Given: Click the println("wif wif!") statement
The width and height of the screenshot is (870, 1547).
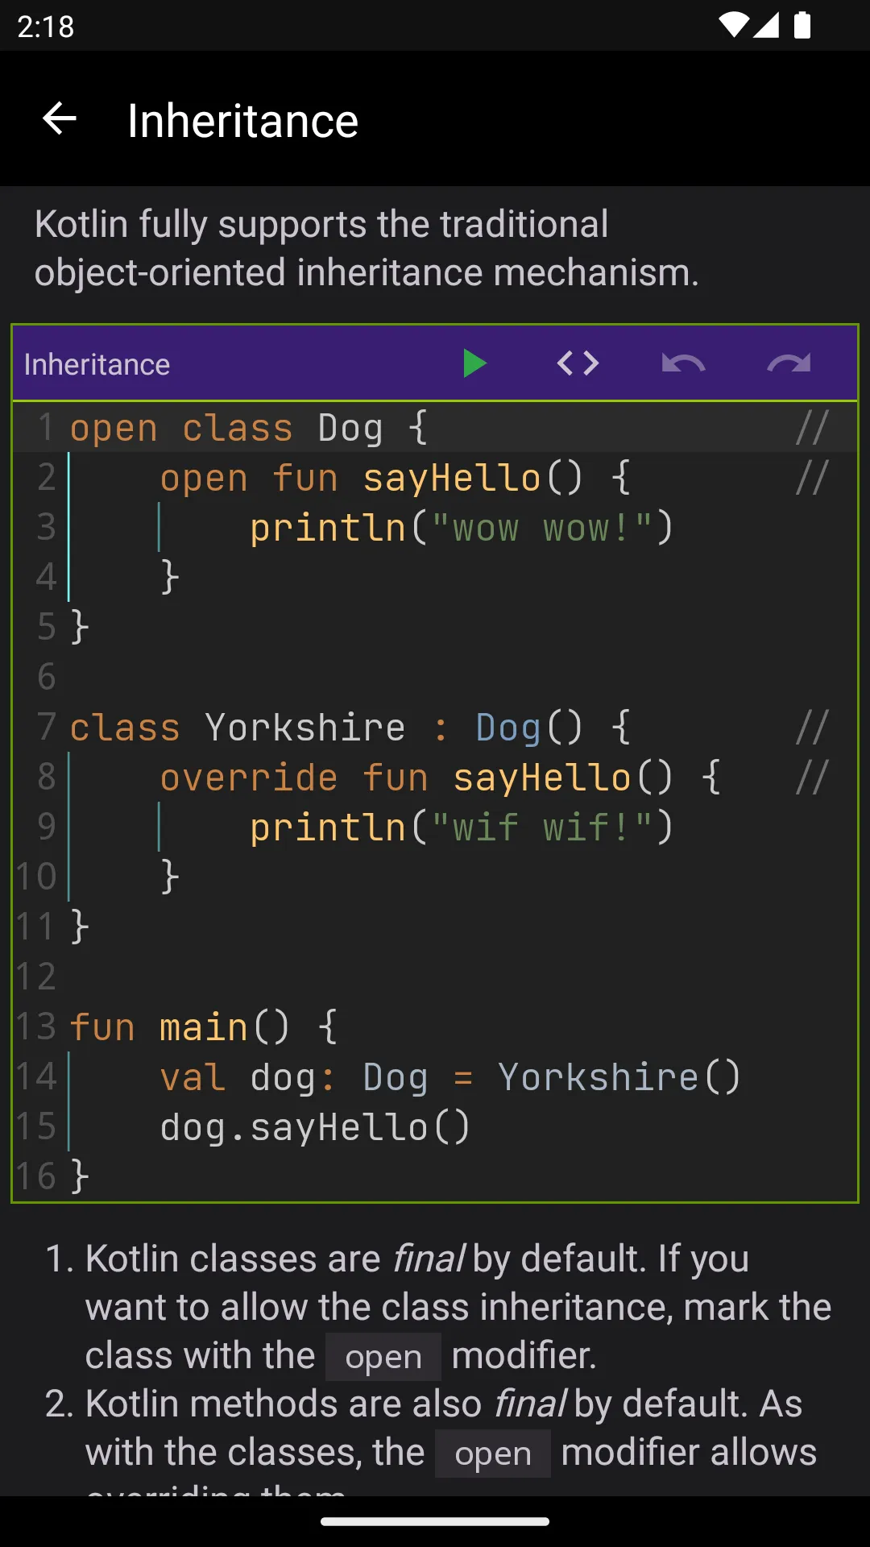Looking at the screenshot, I should [x=461, y=828].
